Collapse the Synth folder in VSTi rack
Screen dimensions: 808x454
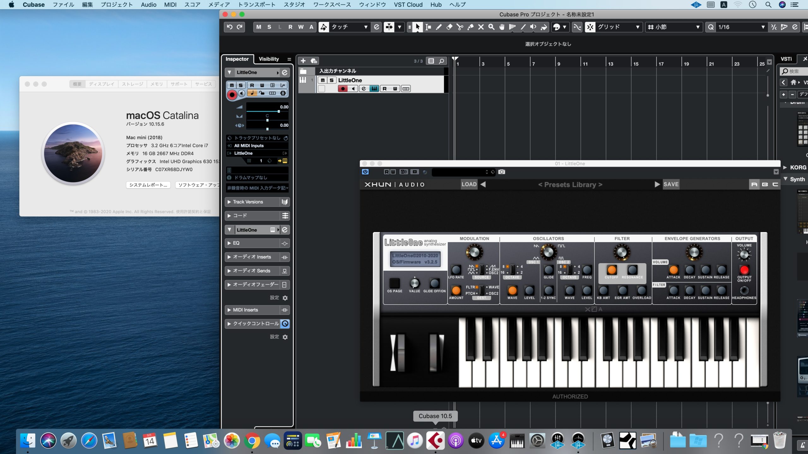tap(785, 179)
